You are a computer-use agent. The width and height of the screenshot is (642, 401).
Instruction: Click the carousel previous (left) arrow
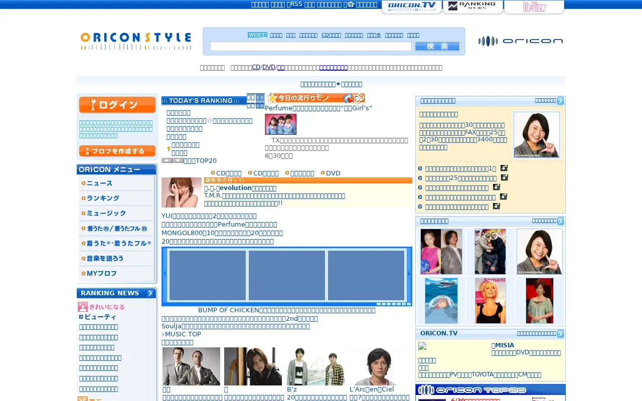pyautogui.click(x=165, y=274)
